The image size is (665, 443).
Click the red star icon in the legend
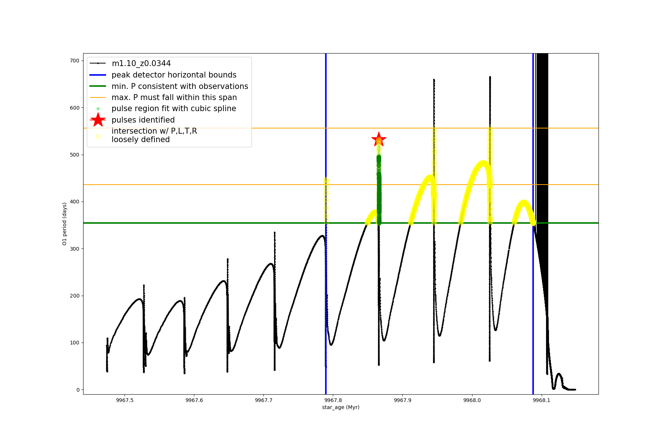click(x=98, y=120)
